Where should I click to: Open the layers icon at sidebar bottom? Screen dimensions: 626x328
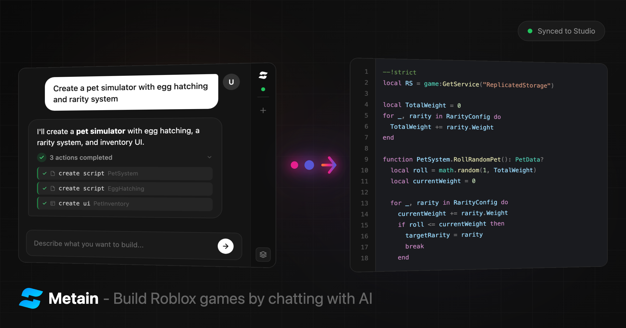pos(263,255)
